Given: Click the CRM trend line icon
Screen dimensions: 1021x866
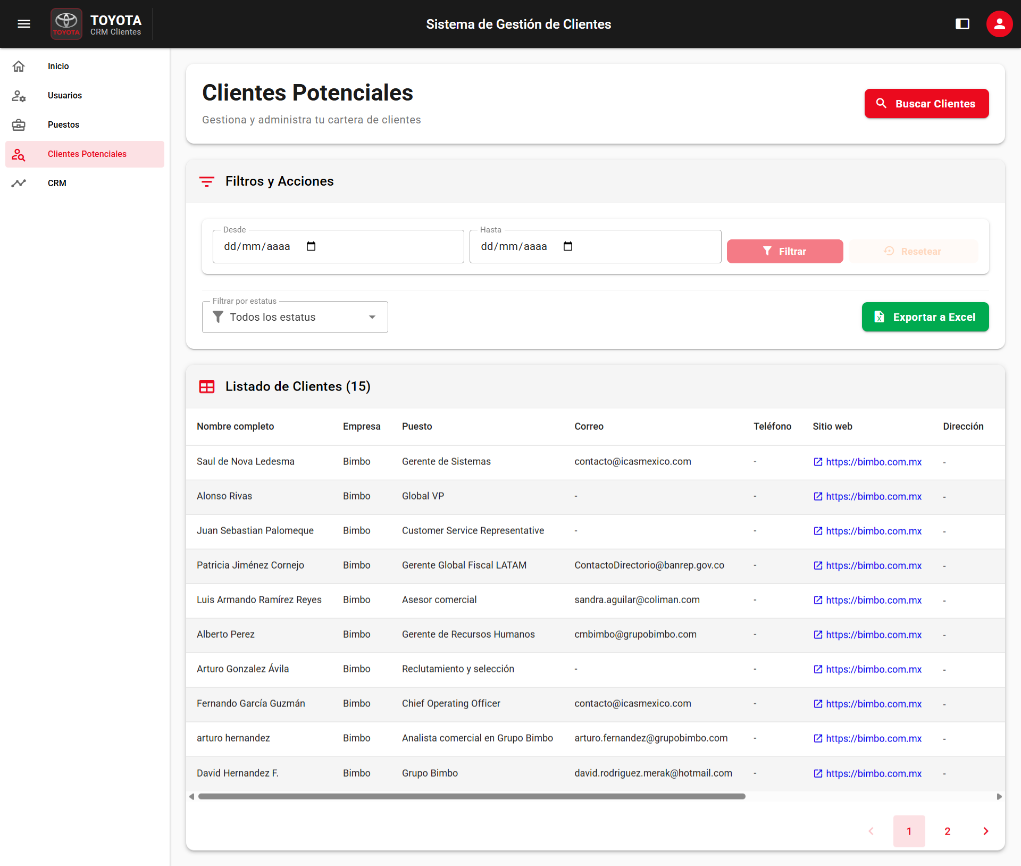Looking at the screenshot, I should click(19, 184).
